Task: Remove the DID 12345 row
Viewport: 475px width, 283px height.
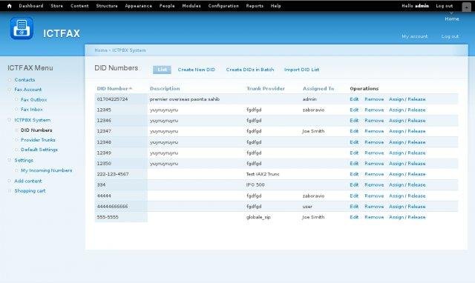Action: coord(374,110)
